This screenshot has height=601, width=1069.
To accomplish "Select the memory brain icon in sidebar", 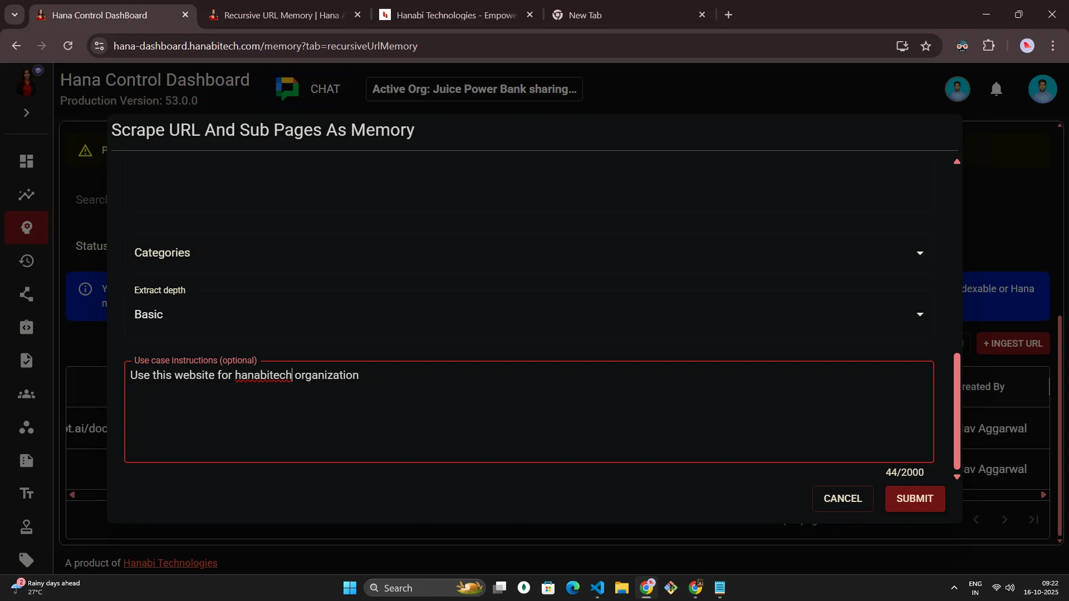I will point(26,228).
